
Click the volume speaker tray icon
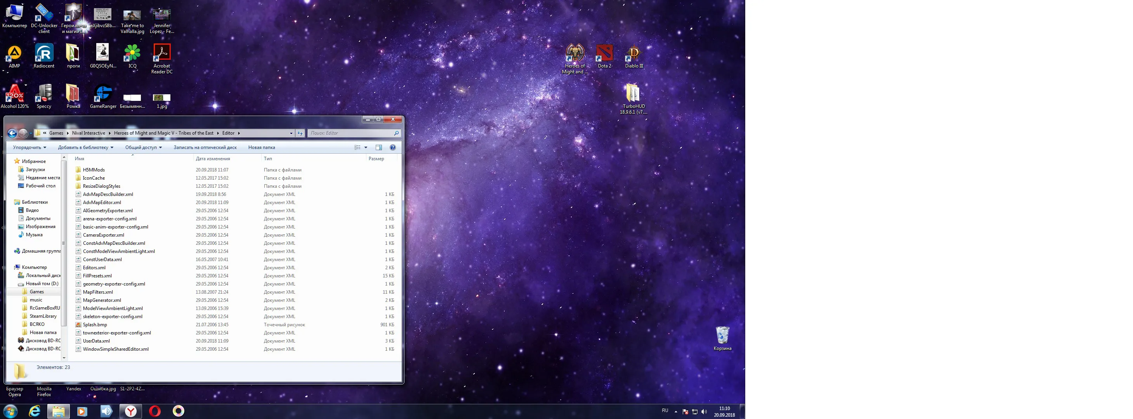click(x=704, y=412)
